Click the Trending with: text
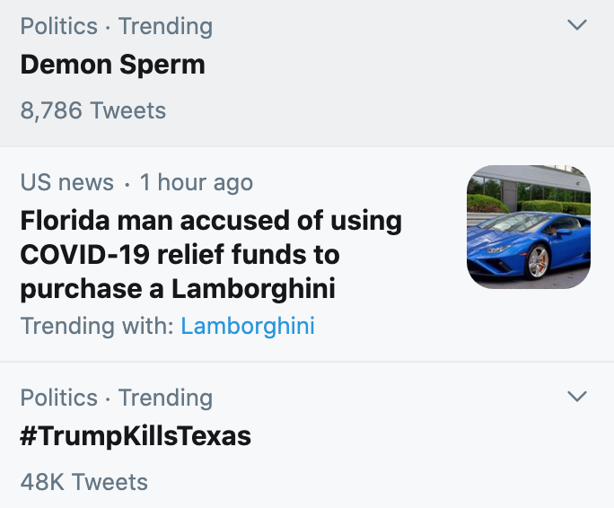Screen dimensions: 614x508 pyautogui.click(x=97, y=326)
